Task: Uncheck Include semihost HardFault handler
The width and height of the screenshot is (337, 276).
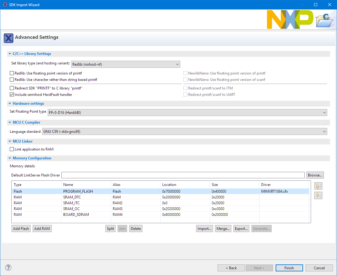Action: click(12, 95)
